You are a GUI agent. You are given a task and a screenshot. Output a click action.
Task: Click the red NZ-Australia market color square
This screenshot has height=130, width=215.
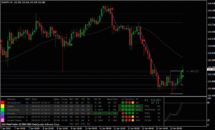(x=3, y=102)
